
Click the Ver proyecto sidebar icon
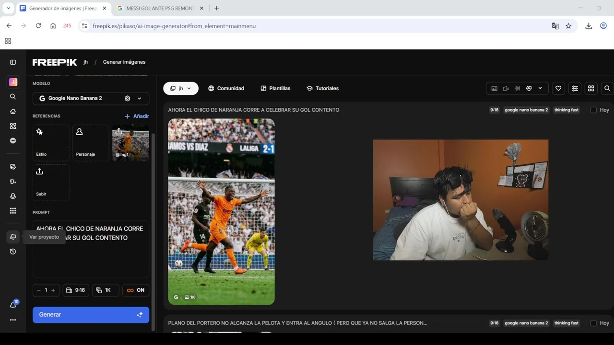[x=13, y=237]
